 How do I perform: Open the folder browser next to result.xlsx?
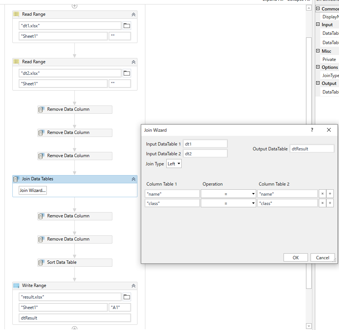coord(127,296)
